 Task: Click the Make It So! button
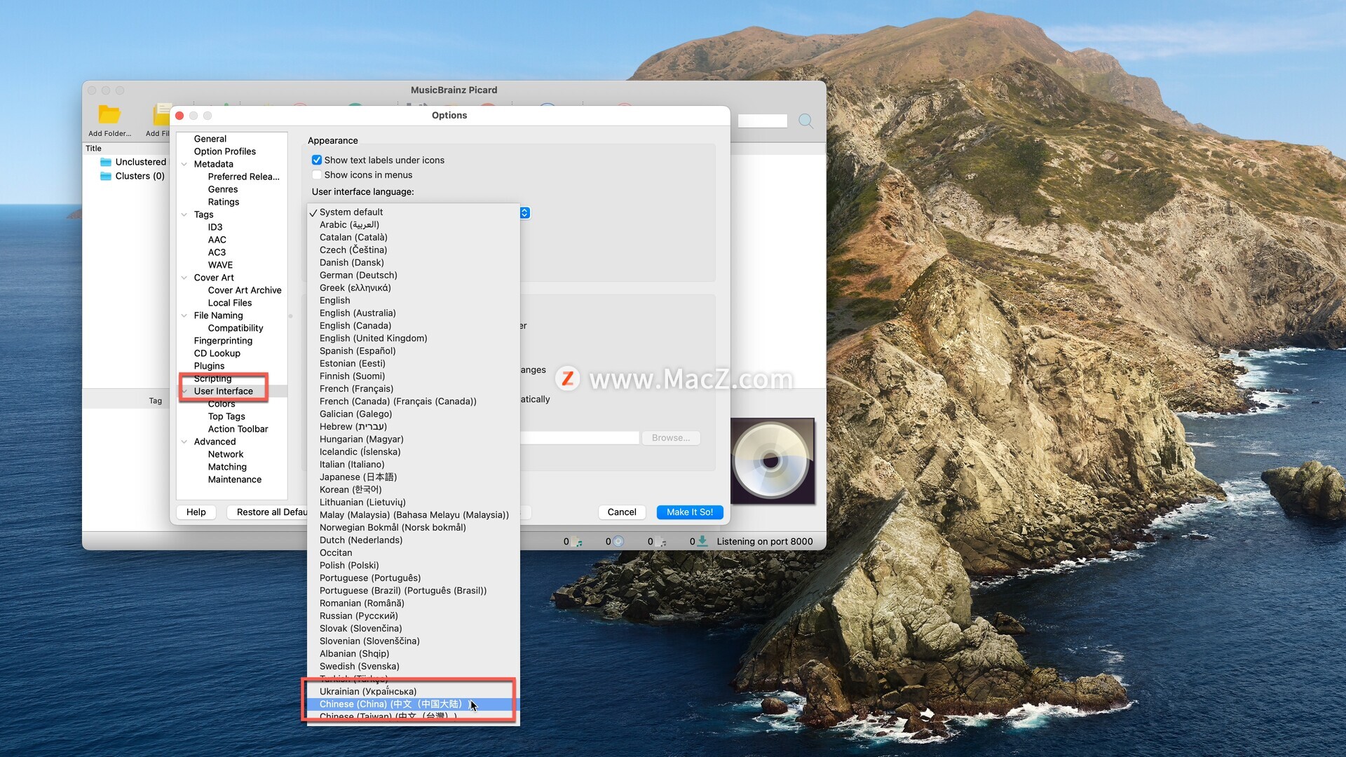[690, 512]
